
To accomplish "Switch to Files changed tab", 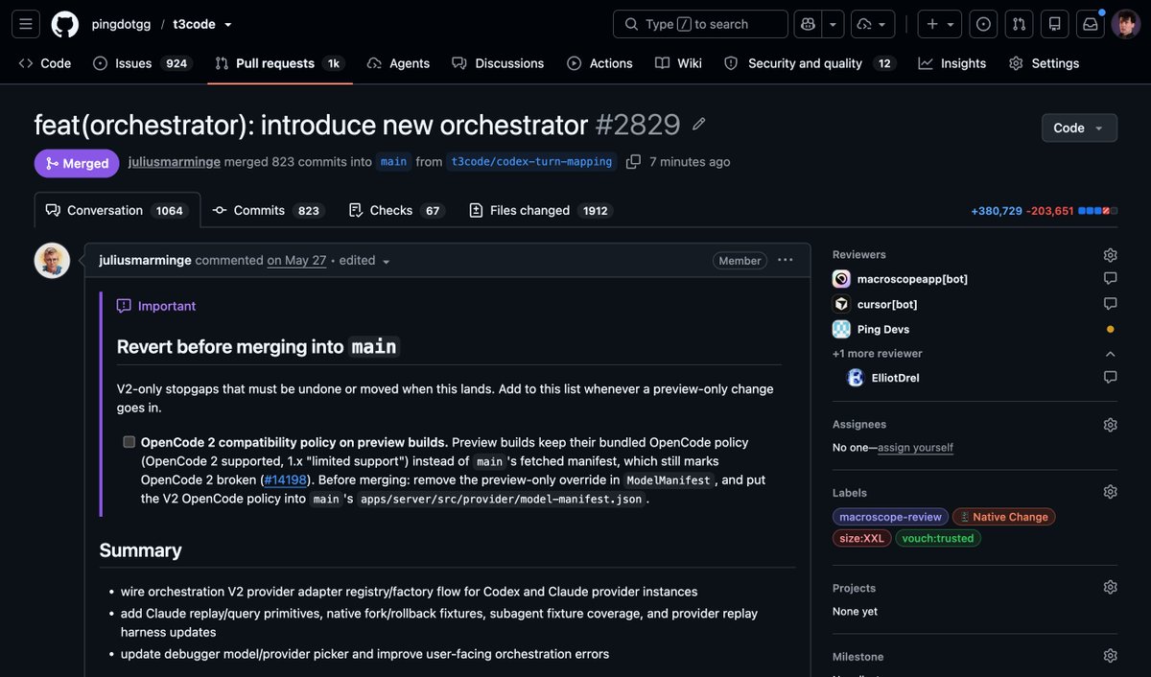I will click(542, 210).
